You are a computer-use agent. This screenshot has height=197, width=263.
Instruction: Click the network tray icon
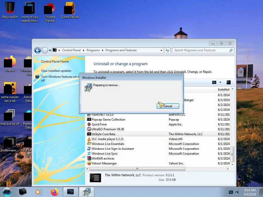click(x=231, y=192)
